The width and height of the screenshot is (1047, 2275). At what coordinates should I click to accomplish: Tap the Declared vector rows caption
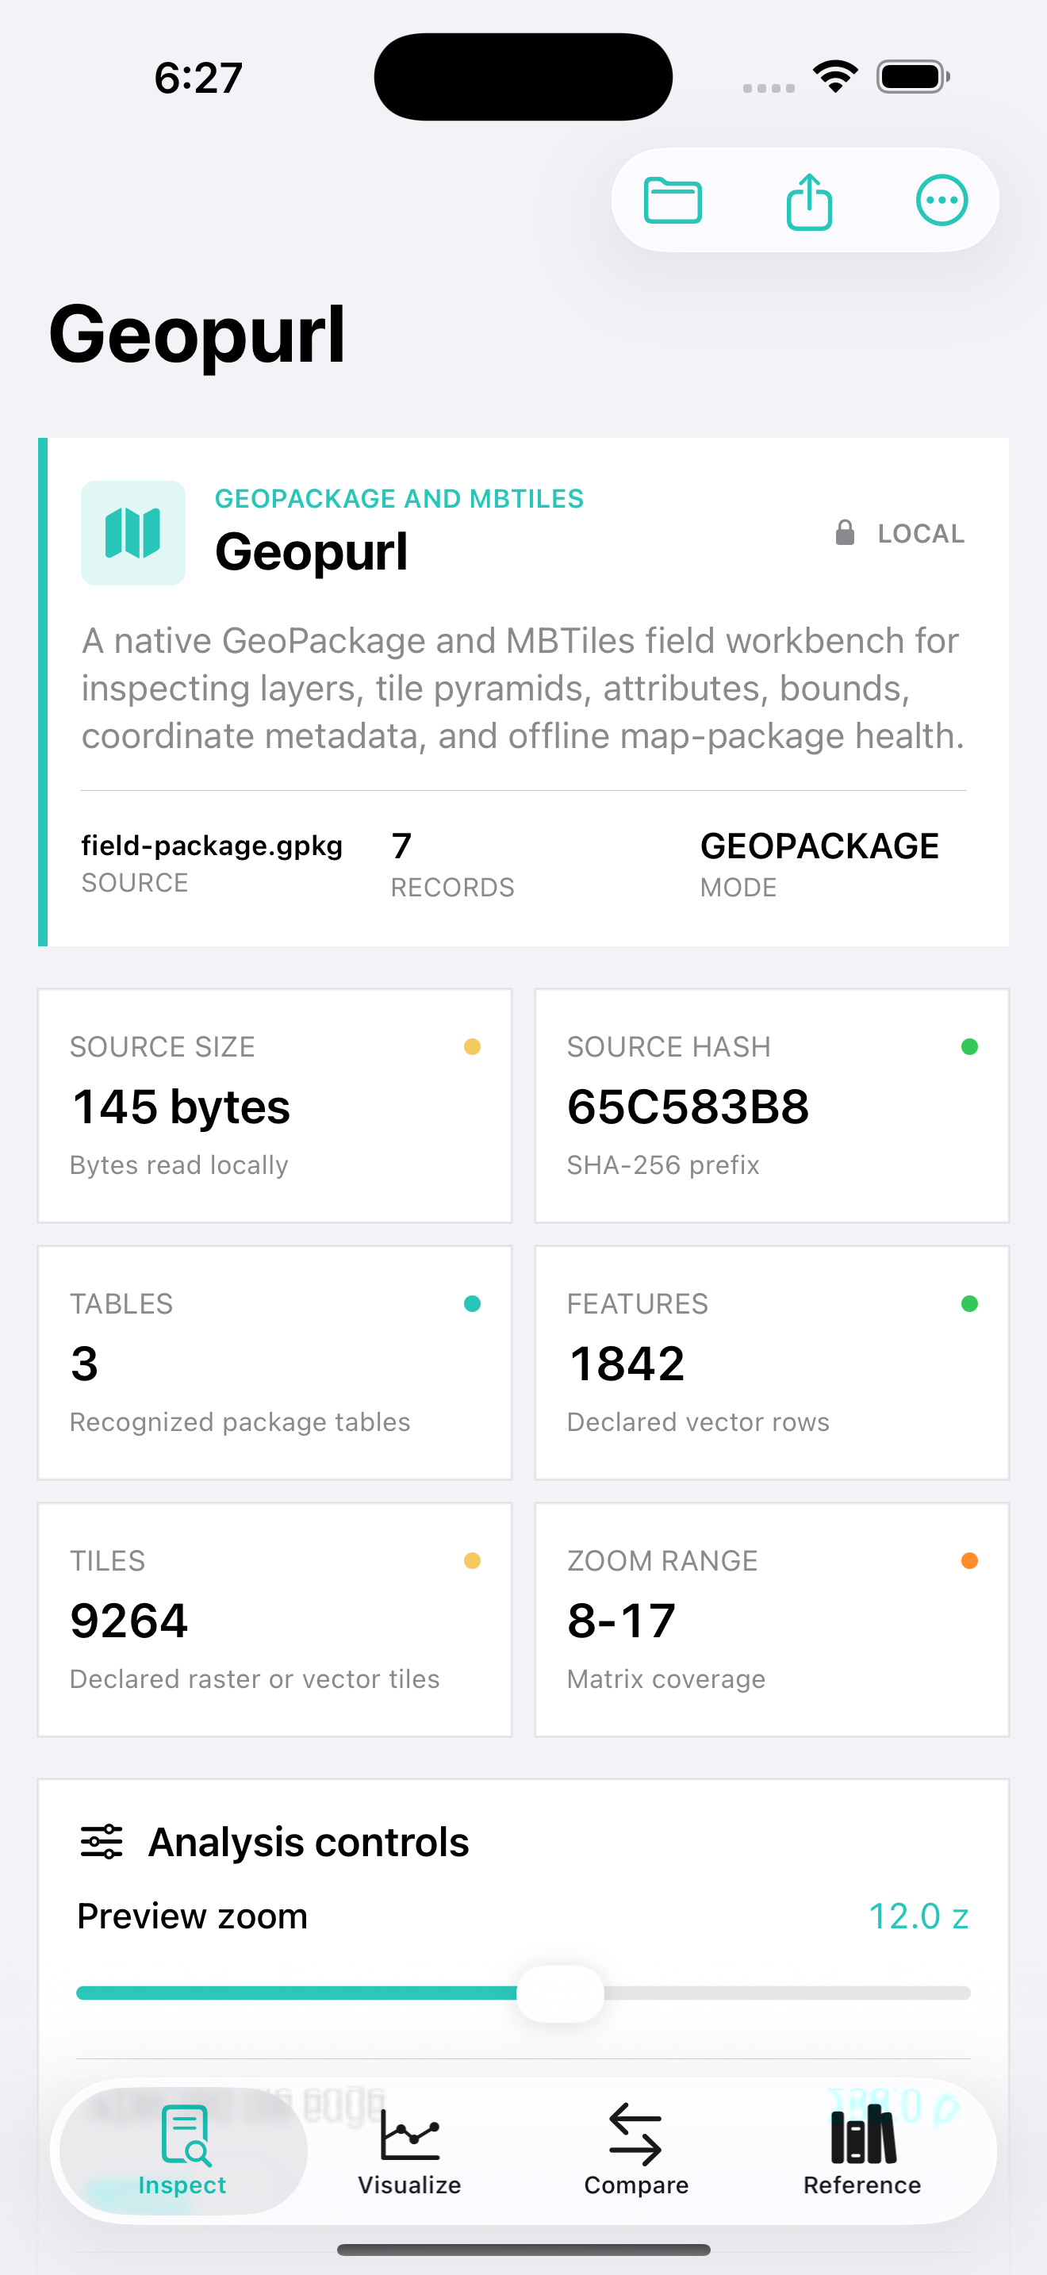pyautogui.click(x=698, y=1421)
